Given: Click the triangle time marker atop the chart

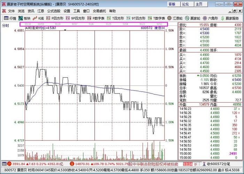Looking at the screenshot, I should click(x=65, y=30).
